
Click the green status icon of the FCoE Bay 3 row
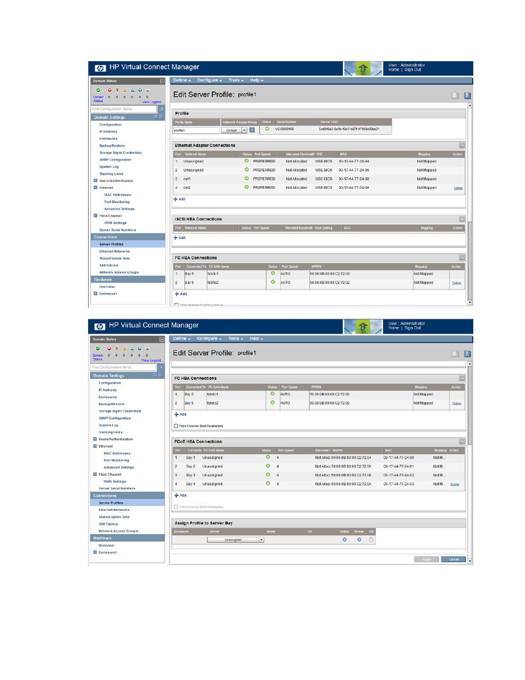point(268,475)
